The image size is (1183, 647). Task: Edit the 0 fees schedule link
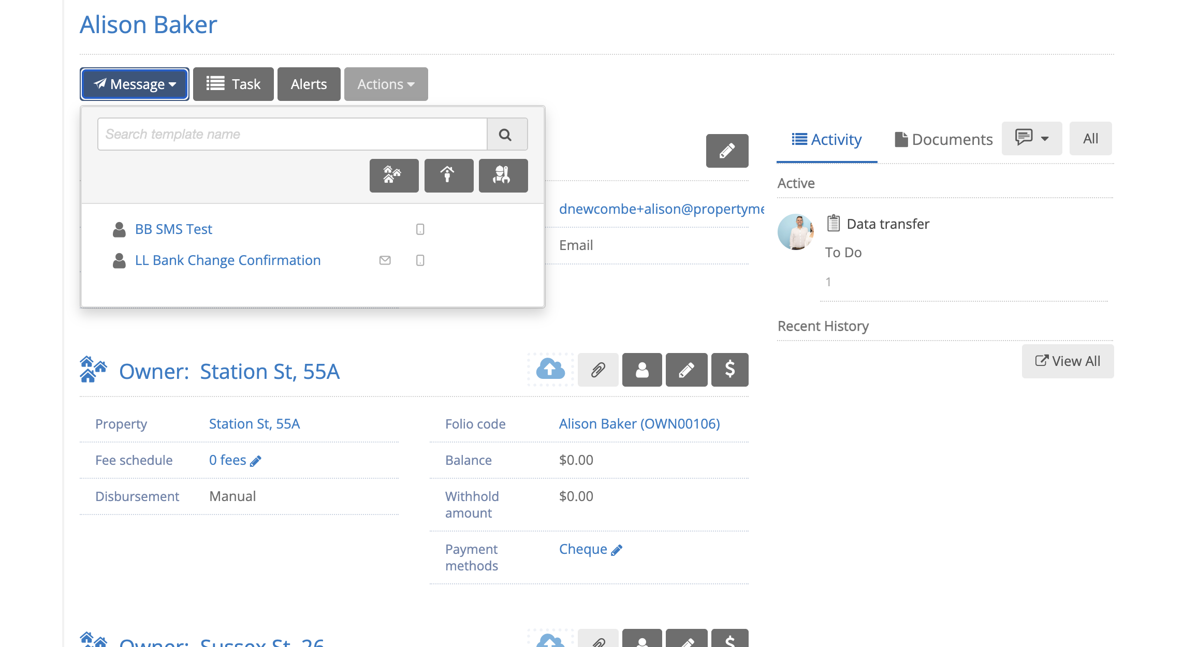pyautogui.click(x=235, y=460)
